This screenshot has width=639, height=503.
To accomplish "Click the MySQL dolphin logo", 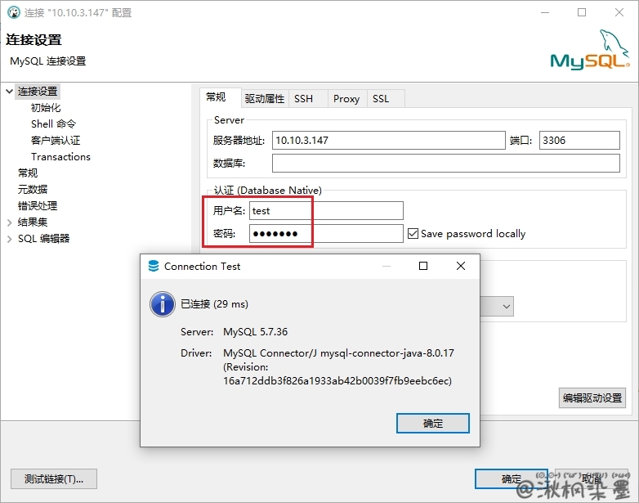I will pos(590,51).
